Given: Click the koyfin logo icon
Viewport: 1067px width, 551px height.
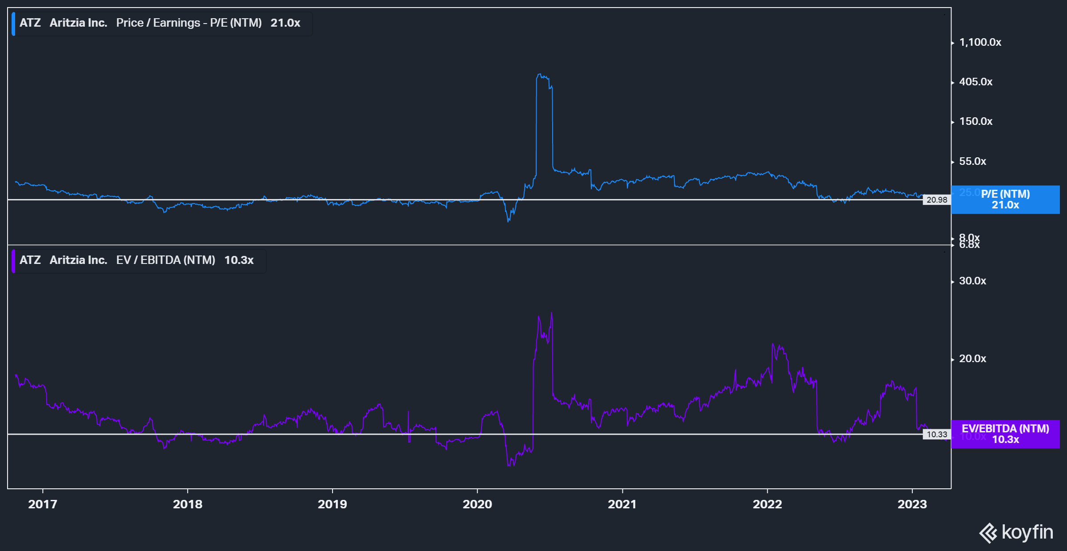Looking at the screenshot, I should tap(988, 533).
